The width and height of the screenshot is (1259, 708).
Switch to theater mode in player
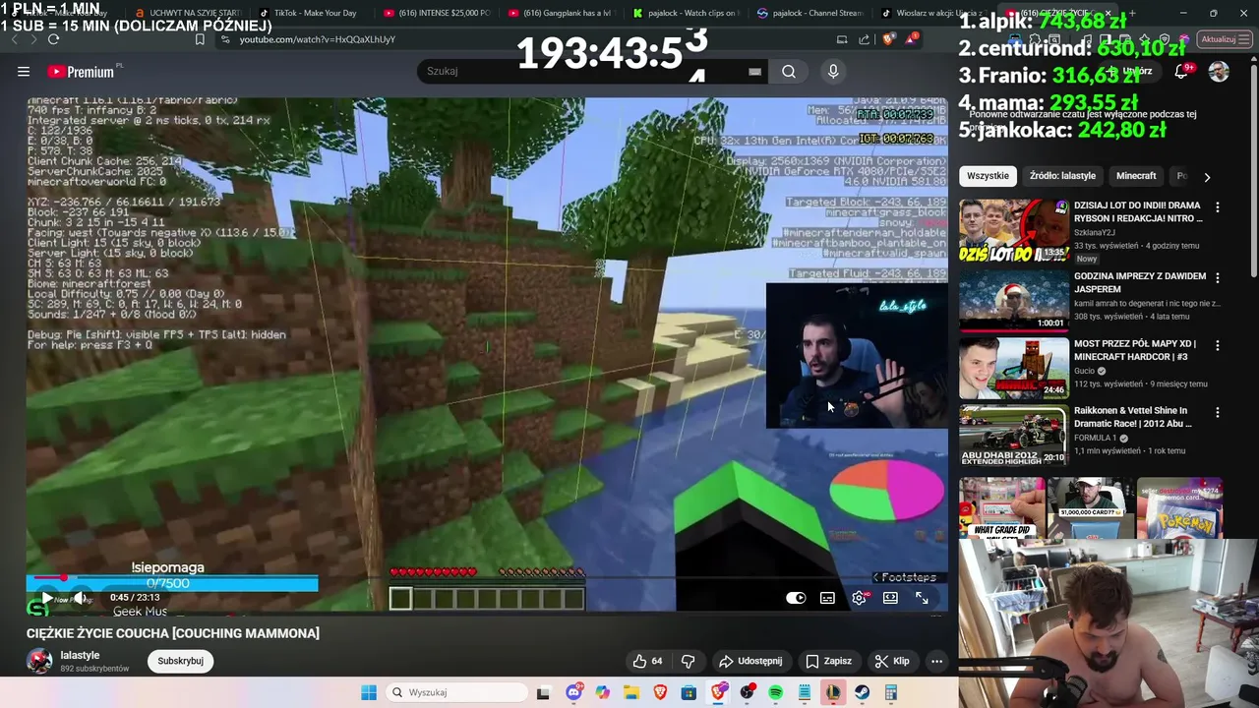point(890,598)
